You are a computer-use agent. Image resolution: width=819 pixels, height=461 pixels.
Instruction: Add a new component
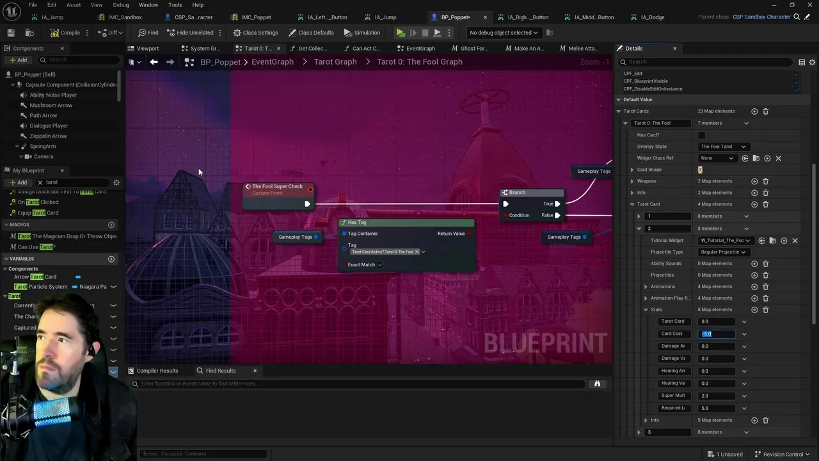tap(19, 60)
